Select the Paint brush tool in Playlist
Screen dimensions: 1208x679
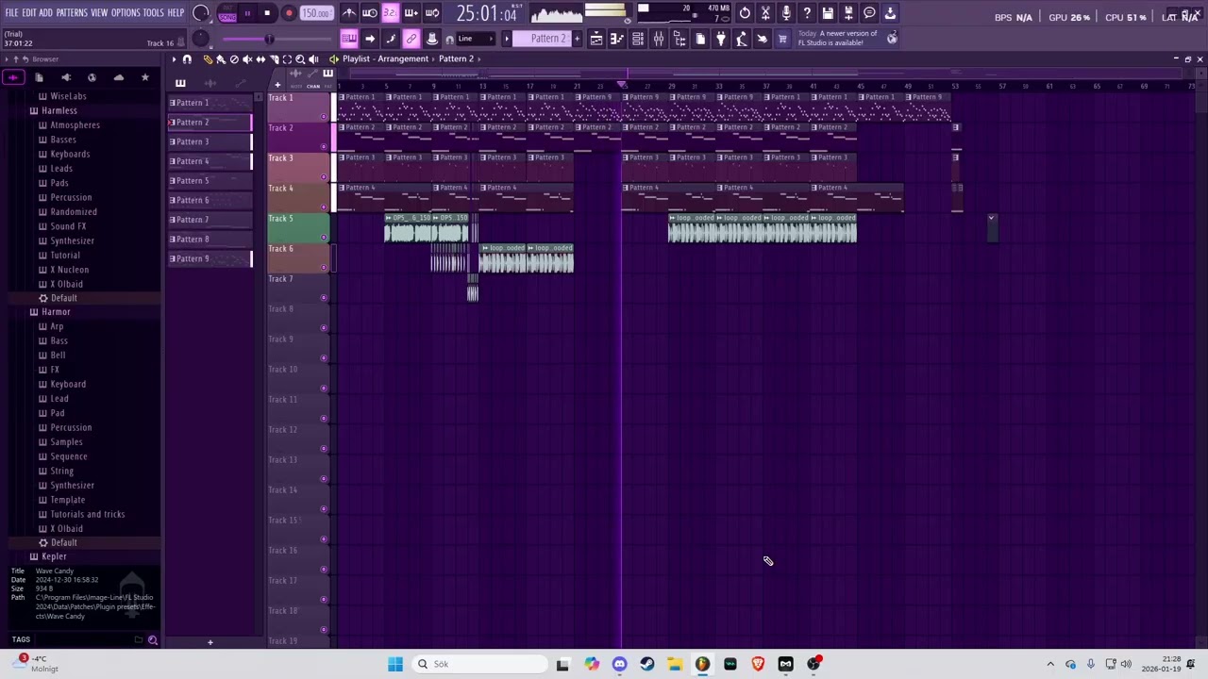[221, 59]
